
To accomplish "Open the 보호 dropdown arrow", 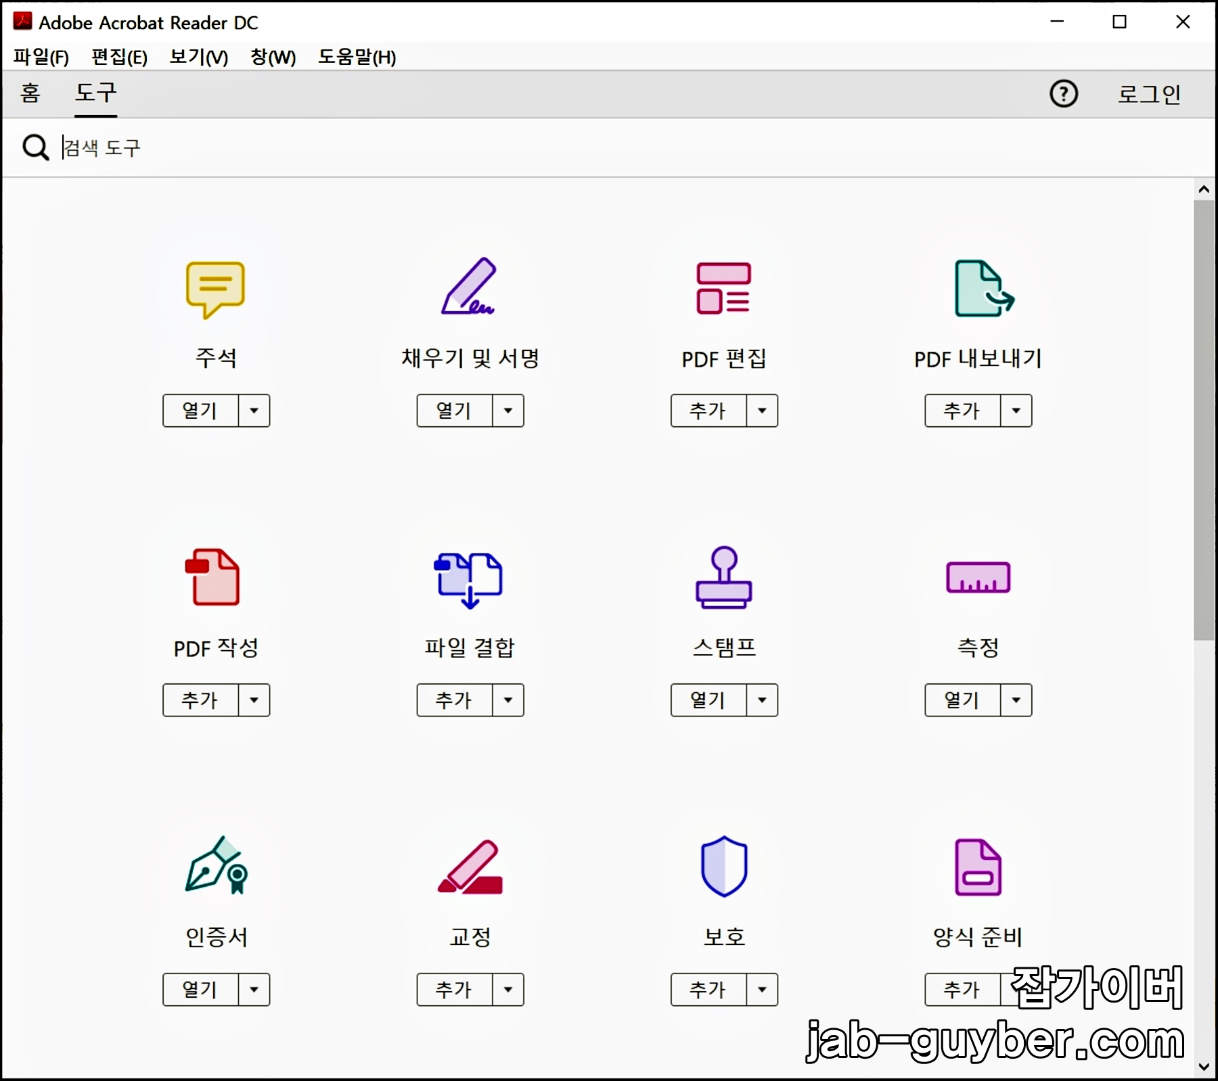I will [x=762, y=990].
